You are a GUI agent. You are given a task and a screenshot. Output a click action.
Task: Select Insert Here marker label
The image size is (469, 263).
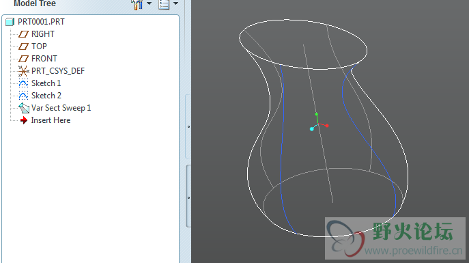[51, 120]
